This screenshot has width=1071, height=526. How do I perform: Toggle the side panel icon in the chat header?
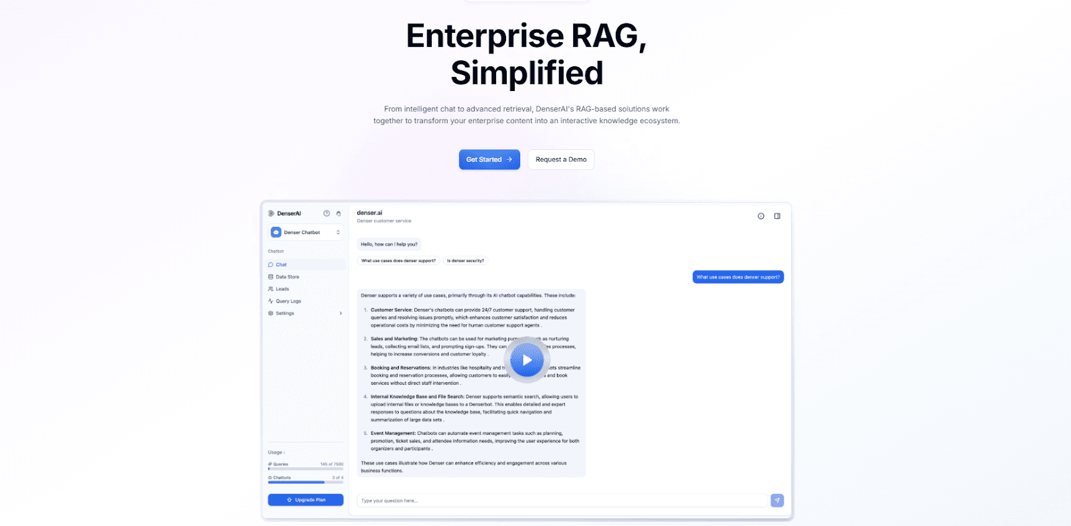pos(777,216)
